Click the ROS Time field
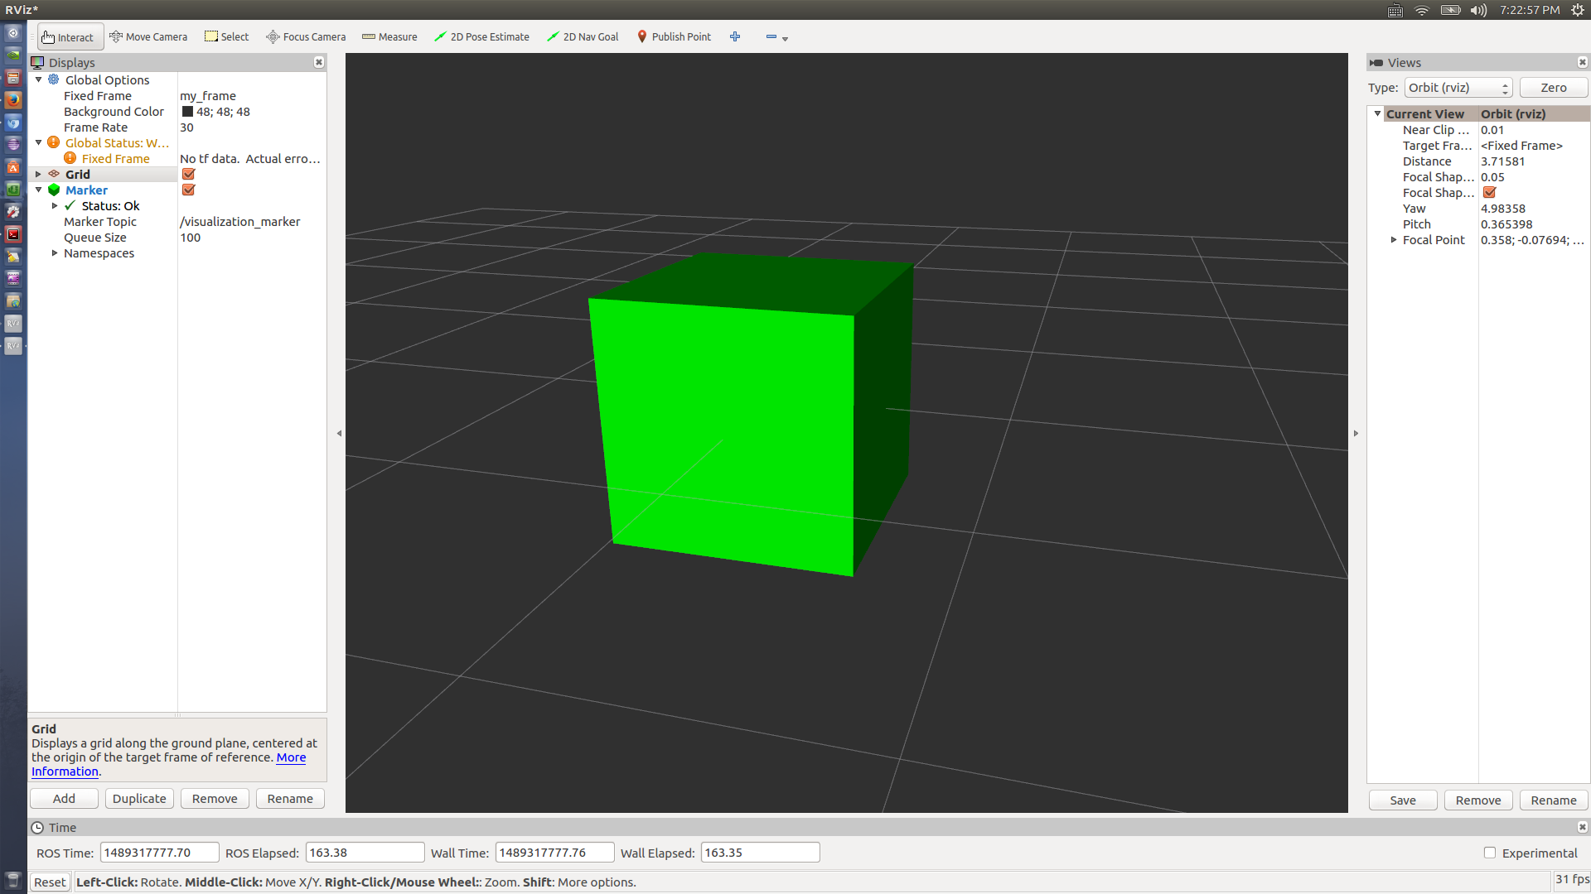The width and height of the screenshot is (1591, 894). (159, 853)
